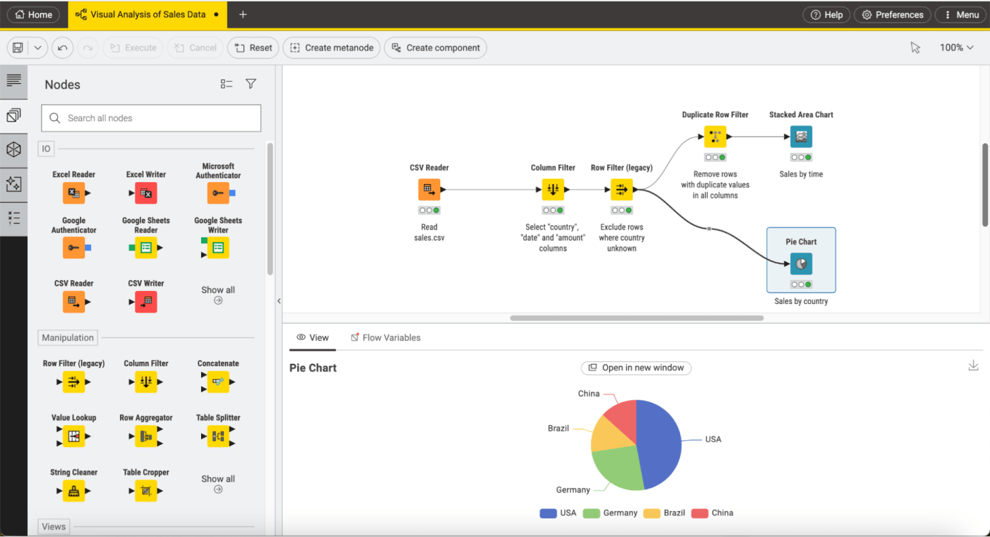Select the Stacked Area Chart node
The height and width of the screenshot is (537, 990).
pos(801,137)
